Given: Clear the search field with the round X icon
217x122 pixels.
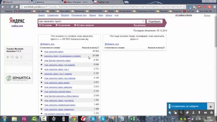Looking at the screenshot, I should coord(143,21).
